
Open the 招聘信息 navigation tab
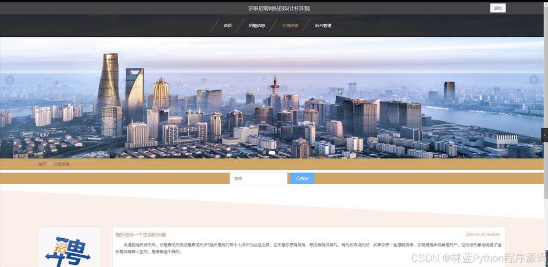pos(257,26)
